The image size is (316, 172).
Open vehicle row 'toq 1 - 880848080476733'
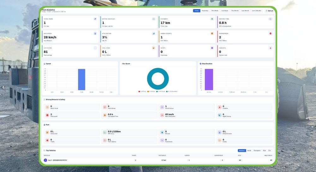coord(158,160)
